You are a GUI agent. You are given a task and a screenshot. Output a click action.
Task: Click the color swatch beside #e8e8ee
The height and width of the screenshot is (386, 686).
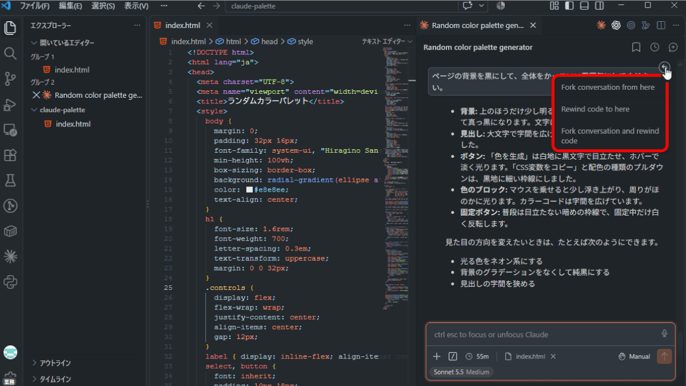coord(250,190)
